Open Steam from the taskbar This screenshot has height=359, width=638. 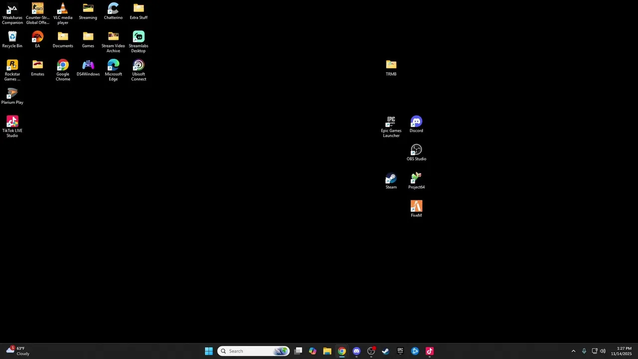385,351
